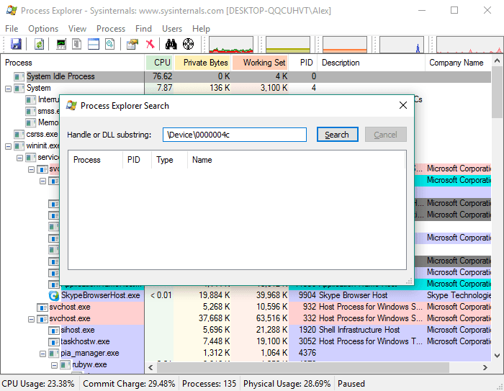This screenshot has height=391, width=504.
Task: Sort by the main PID column header
Action: tap(303, 63)
